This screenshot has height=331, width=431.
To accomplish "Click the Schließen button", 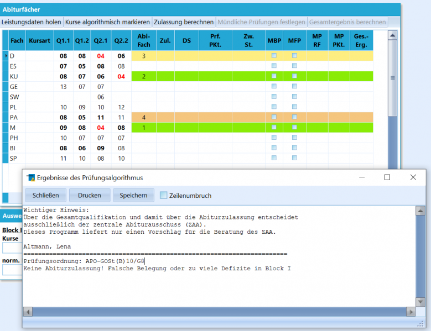I will pyautogui.click(x=45, y=195).
